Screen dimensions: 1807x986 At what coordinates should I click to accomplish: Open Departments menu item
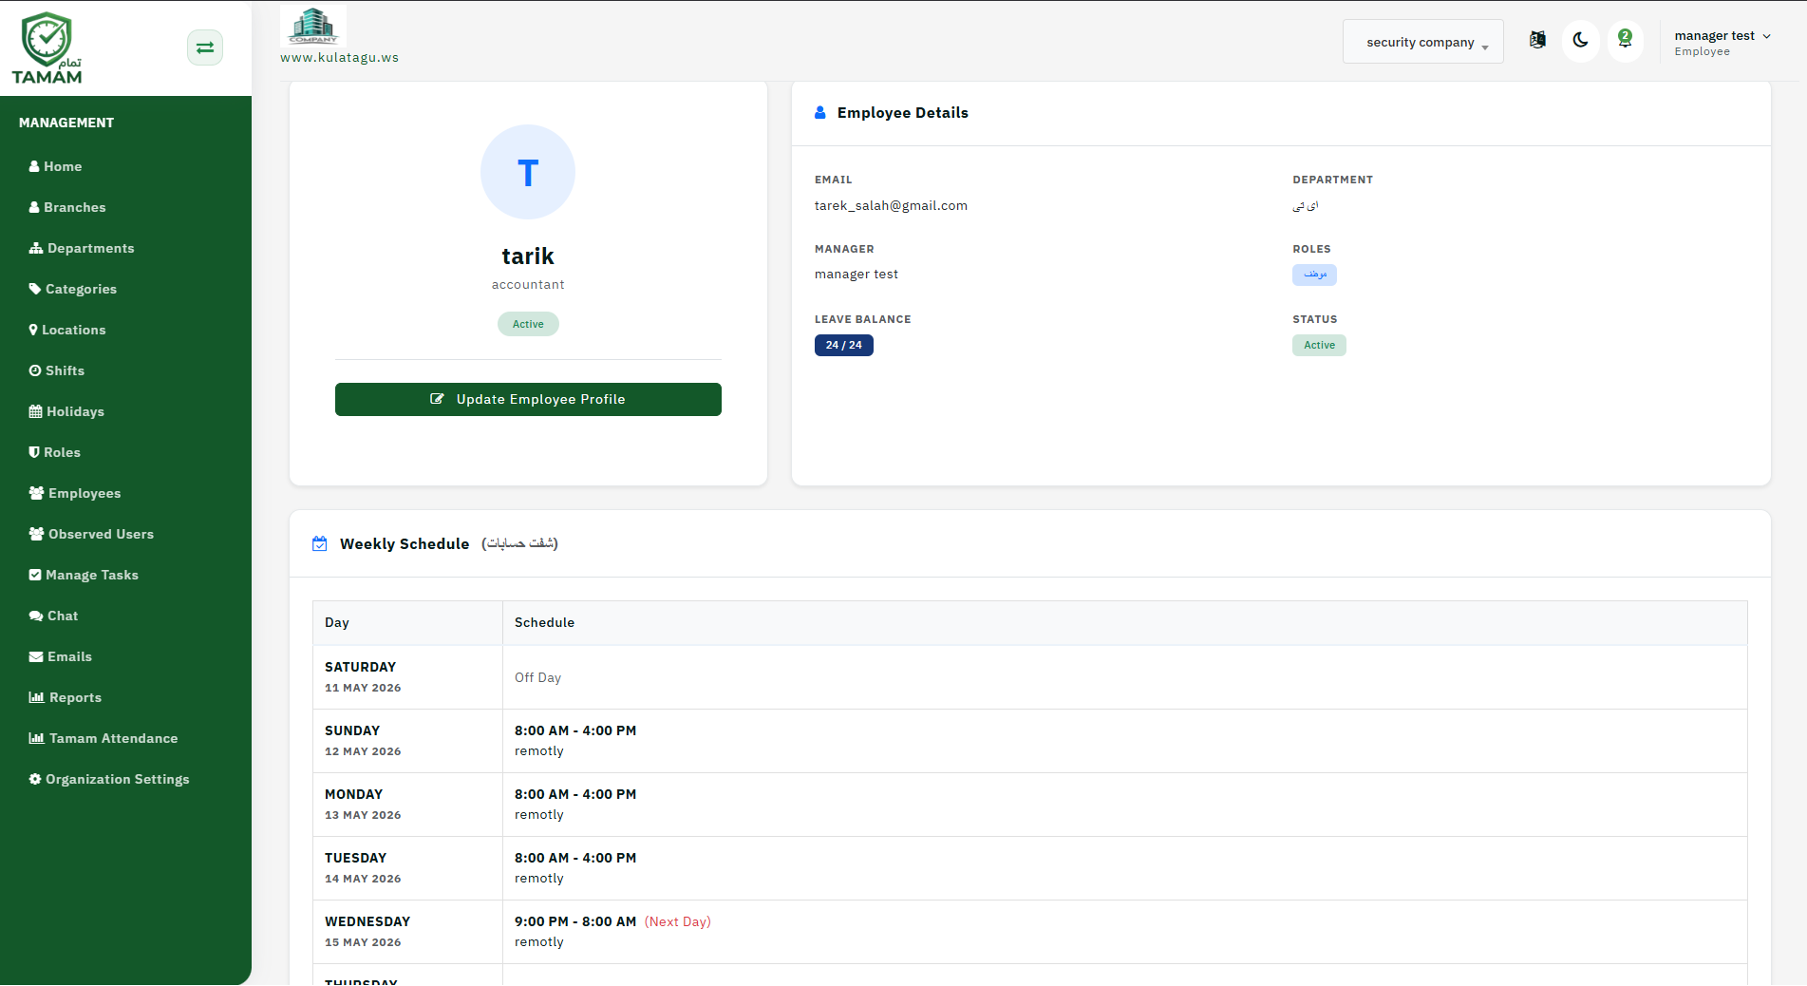[91, 248]
